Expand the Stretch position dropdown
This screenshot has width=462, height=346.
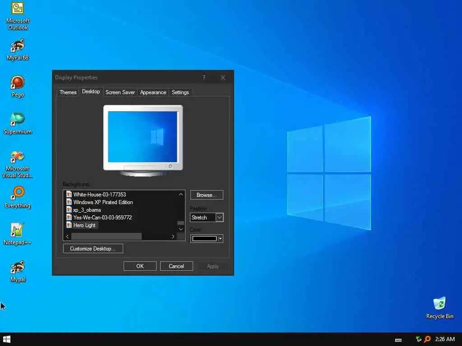(x=220, y=218)
